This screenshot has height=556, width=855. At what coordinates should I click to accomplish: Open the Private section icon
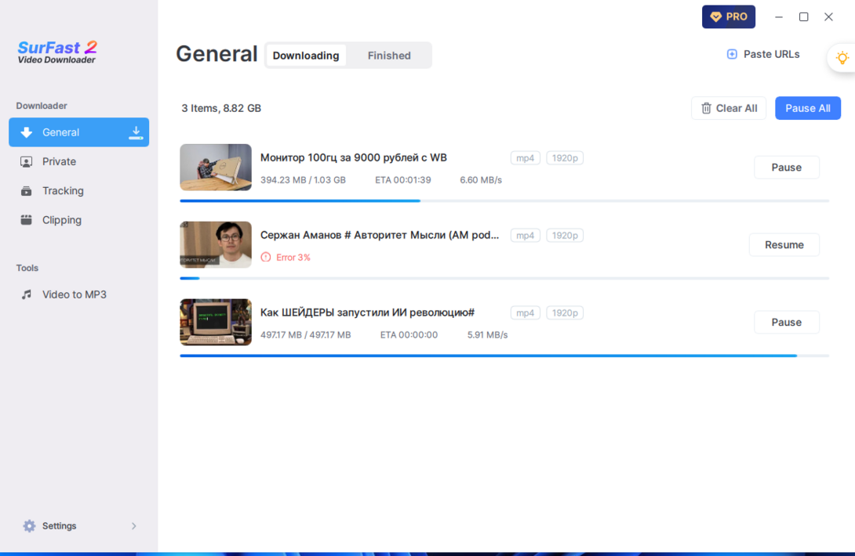(27, 161)
